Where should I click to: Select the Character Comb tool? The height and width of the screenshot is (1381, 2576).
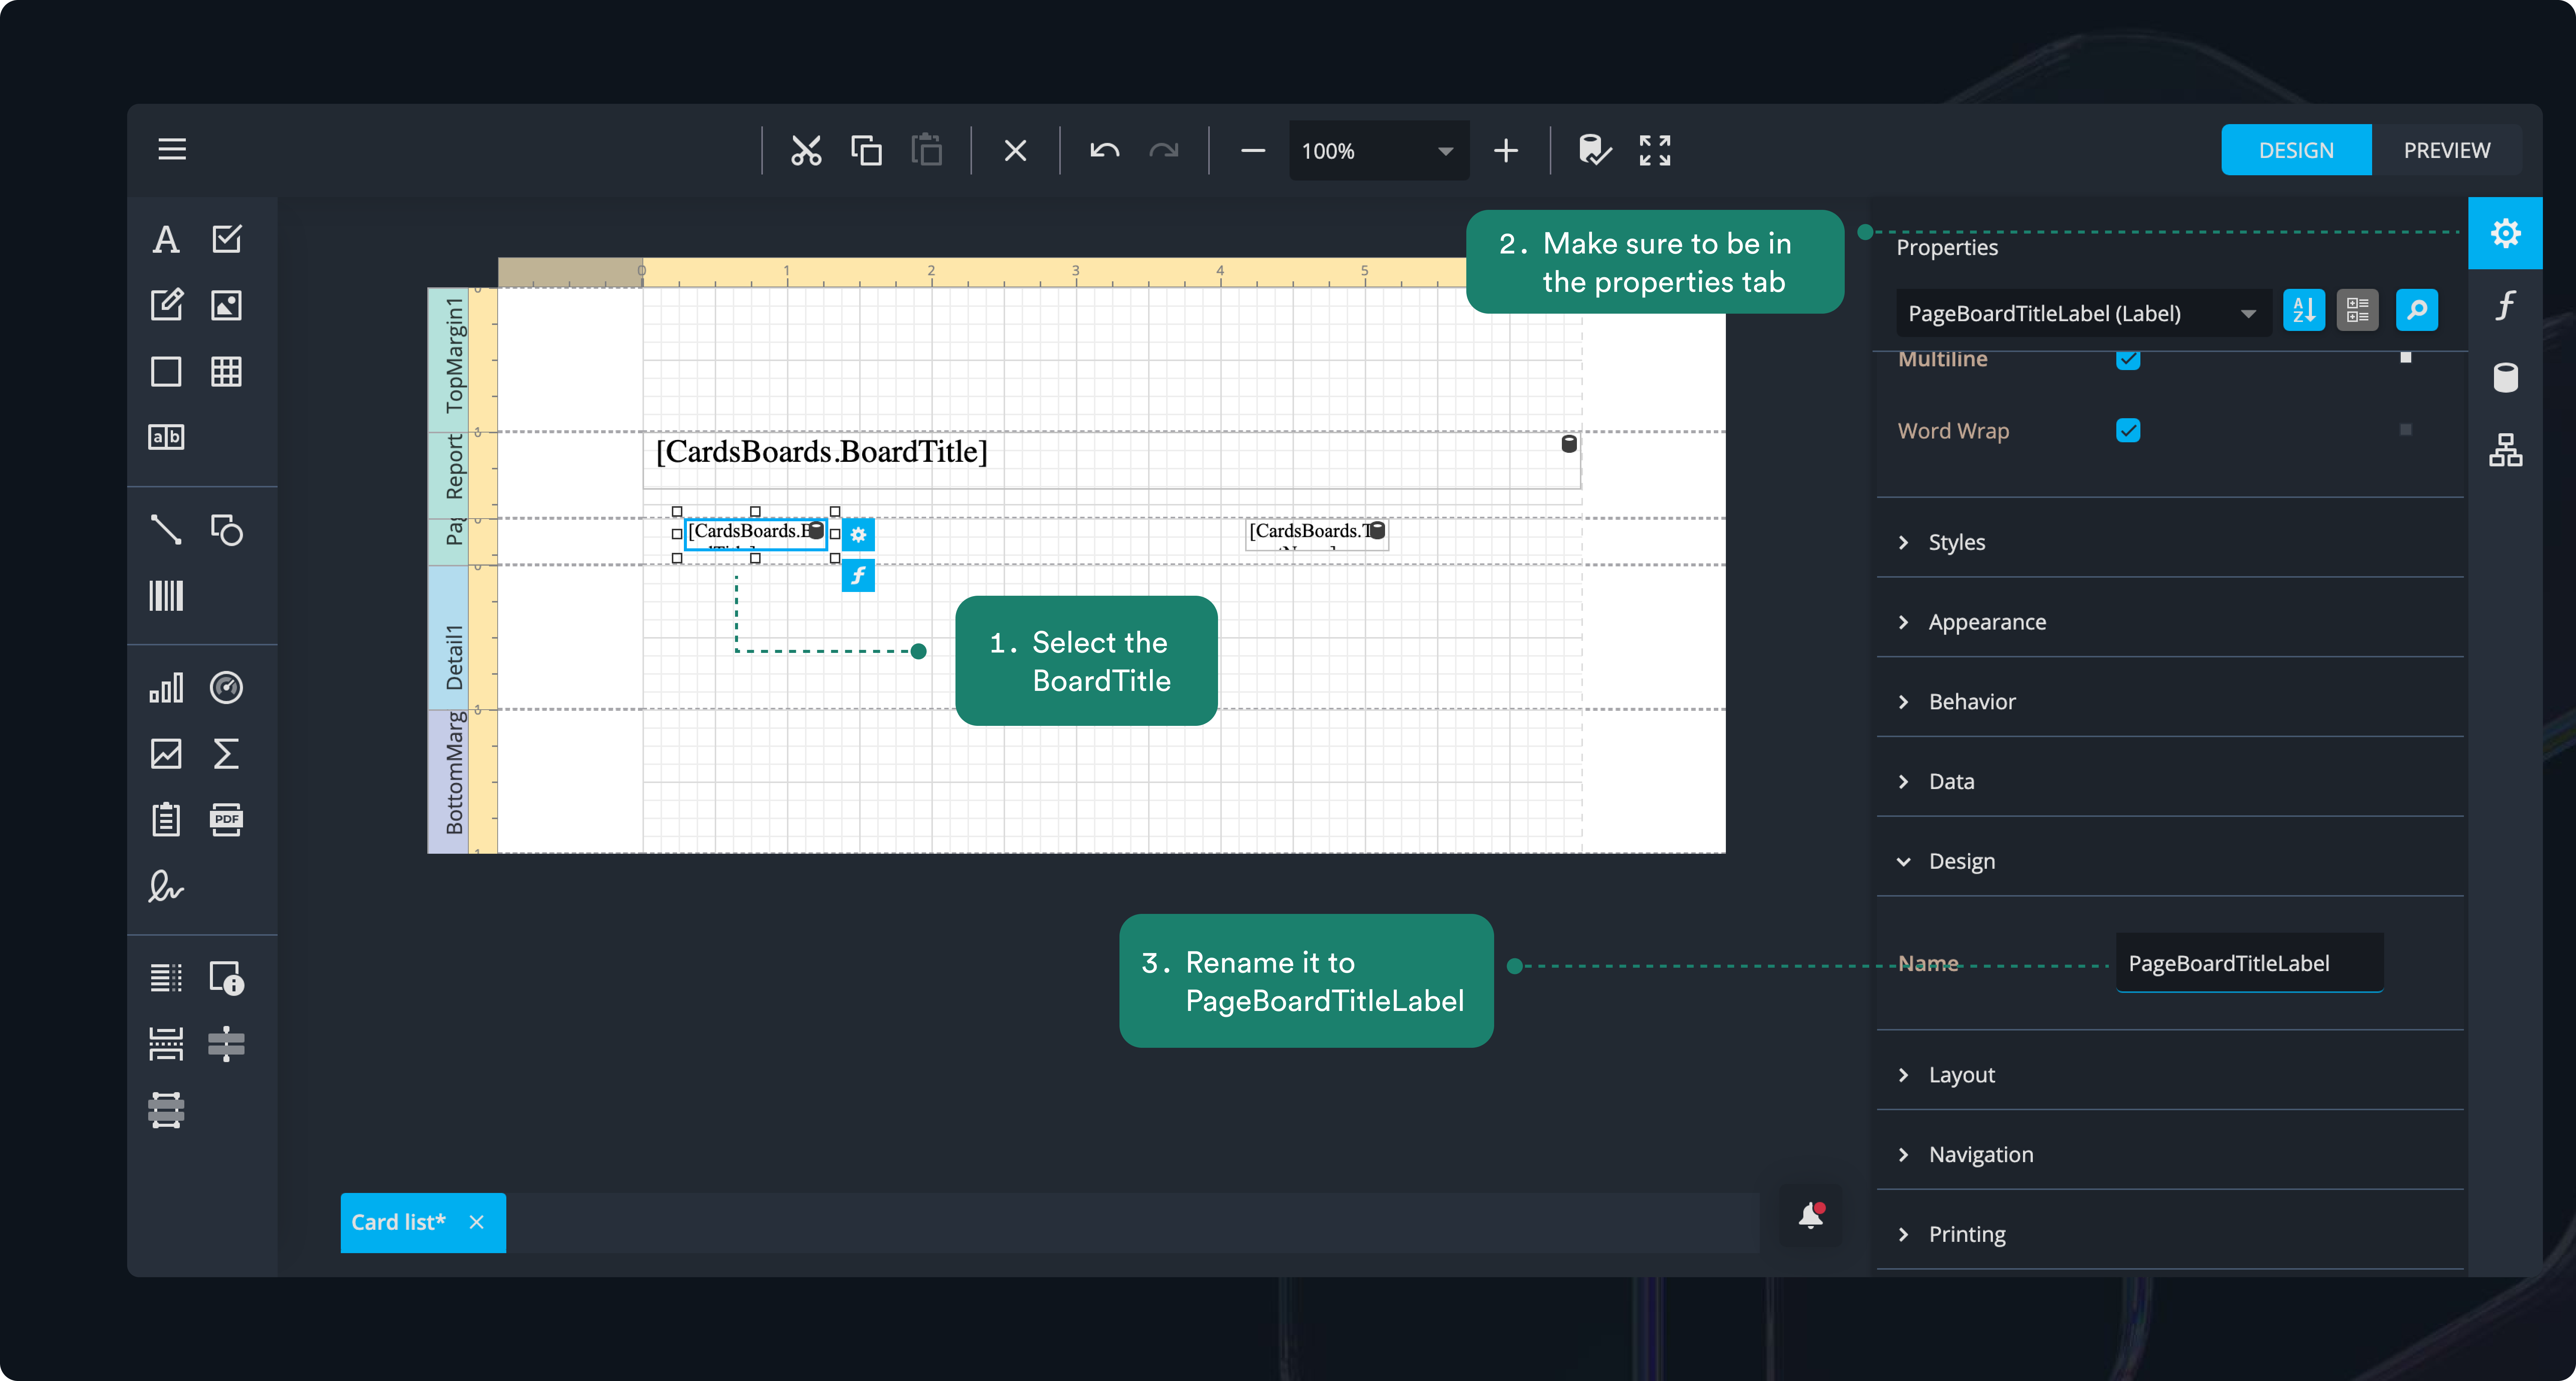166,437
